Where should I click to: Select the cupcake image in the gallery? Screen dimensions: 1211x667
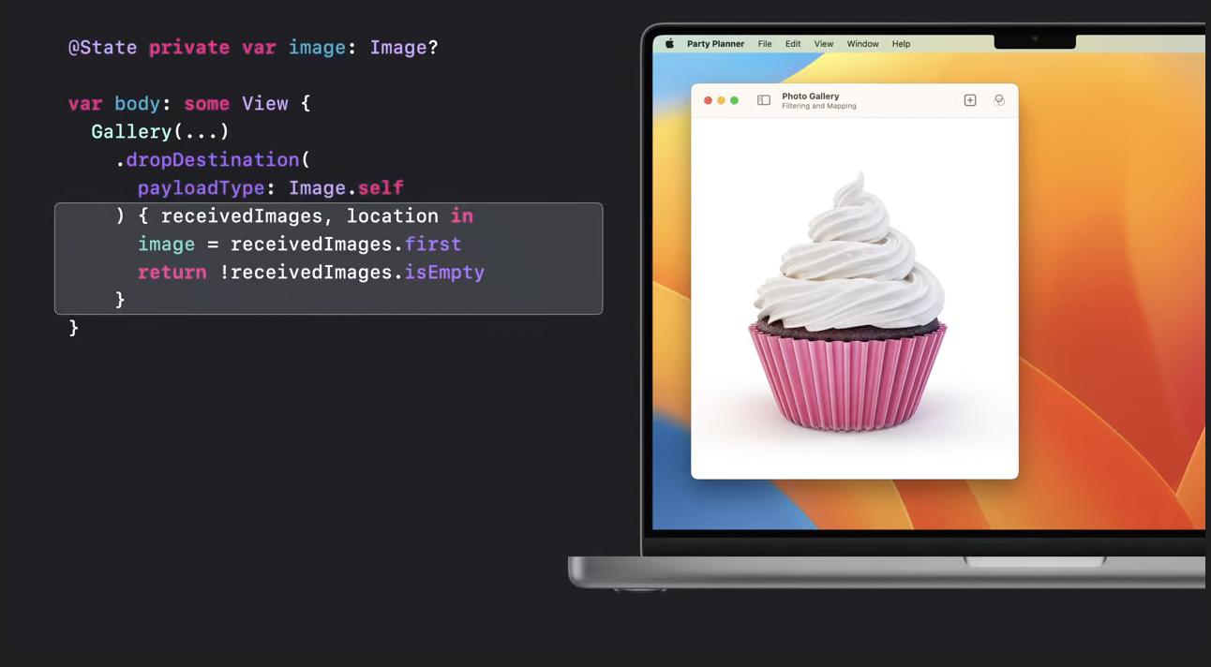point(848,303)
